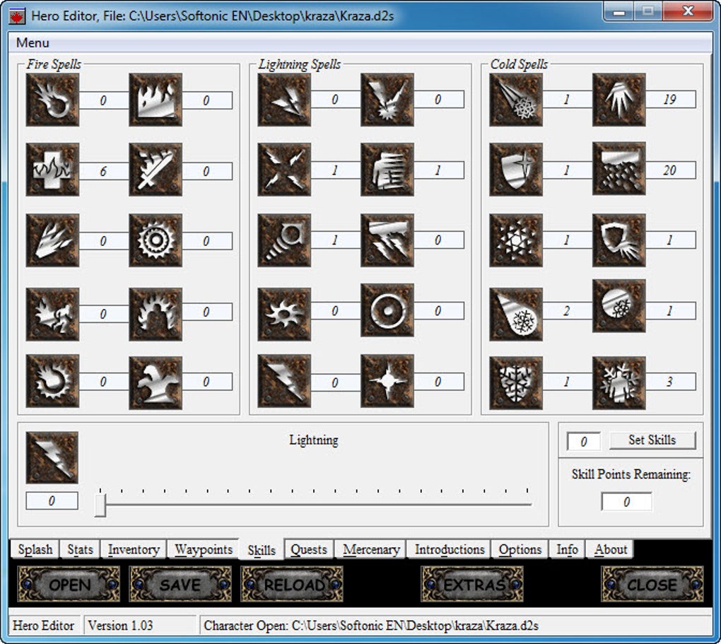Select the spiky sunburst icon in Lightning Spells
Screen dimensions: 721x644
point(284,314)
